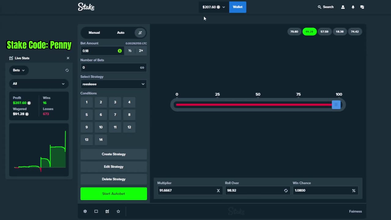Viewport: 391px width, 220px height.
Task: Open winning result 99.28 pill
Action: coord(309,32)
